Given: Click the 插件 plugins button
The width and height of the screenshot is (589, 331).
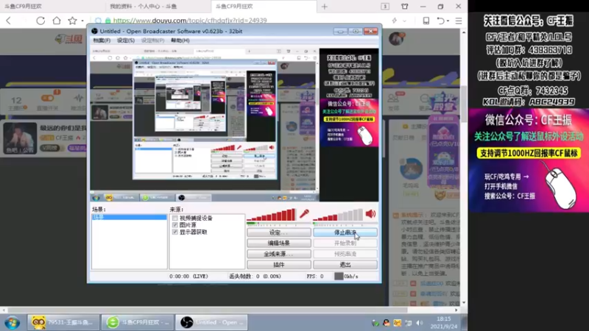Looking at the screenshot, I should click(x=279, y=265).
